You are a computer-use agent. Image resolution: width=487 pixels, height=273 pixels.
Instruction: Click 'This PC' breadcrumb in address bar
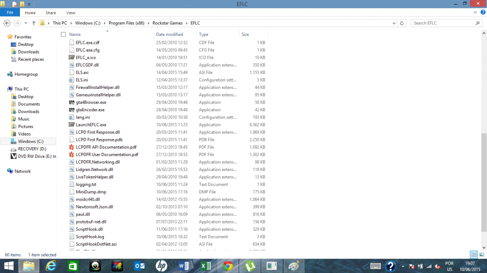59,23
